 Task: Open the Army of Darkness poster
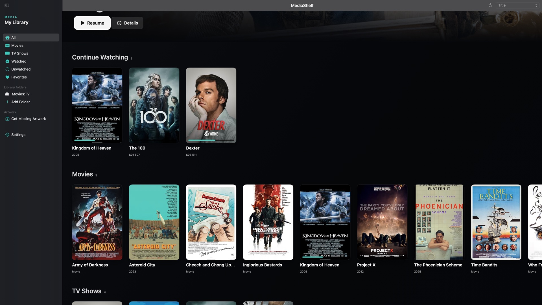pyautogui.click(x=97, y=222)
